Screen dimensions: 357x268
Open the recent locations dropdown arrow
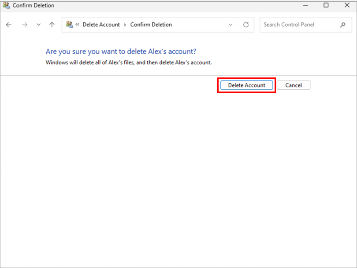click(x=38, y=25)
